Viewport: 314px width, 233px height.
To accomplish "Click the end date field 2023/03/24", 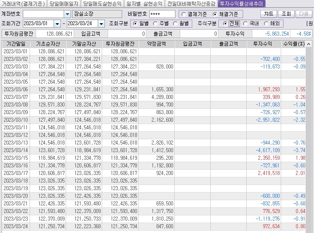I will point(83,24).
